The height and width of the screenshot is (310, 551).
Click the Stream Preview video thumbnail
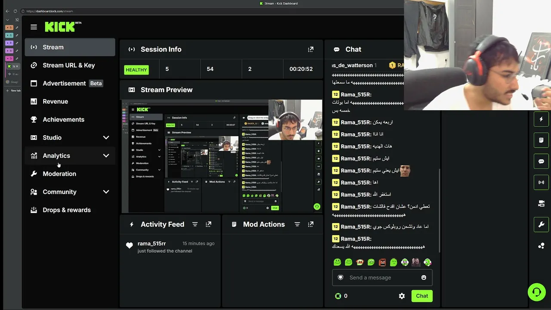coord(222,156)
